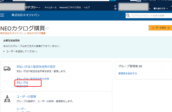Open the 支払い方法 link
The height and width of the screenshot is (112, 172).
(22, 83)
